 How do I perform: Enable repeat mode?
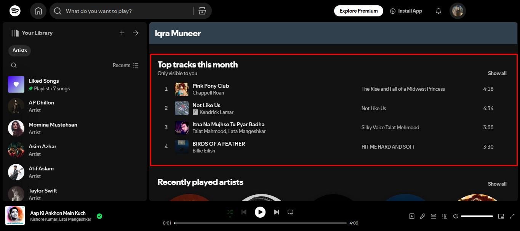point(290,212)
